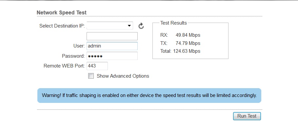The image size is (298, 135).
Task: Click the Total value 124.63 Mbps
Action: coord(187,51)
